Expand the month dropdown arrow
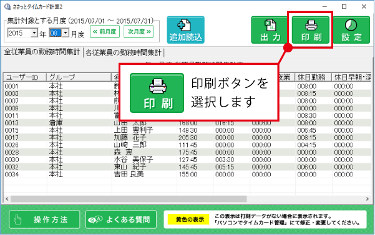The image size is (375, 235). (66, 32)
